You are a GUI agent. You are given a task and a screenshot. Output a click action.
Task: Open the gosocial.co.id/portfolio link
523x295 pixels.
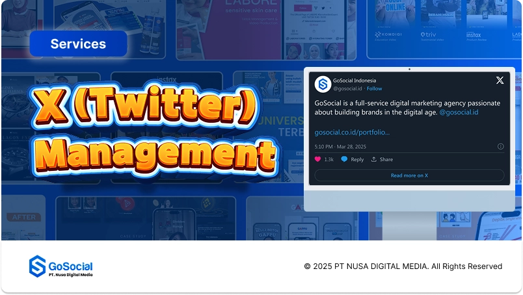[x=352, y=132]
